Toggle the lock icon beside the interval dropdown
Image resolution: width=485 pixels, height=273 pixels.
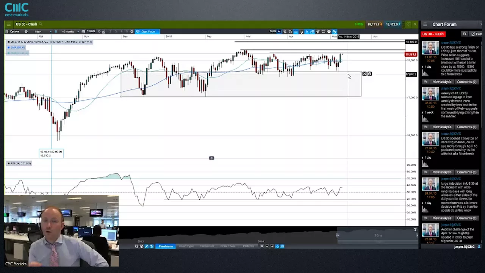(56, 31)
